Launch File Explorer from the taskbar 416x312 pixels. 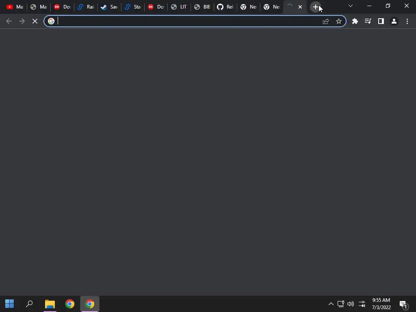pos(50,304)
